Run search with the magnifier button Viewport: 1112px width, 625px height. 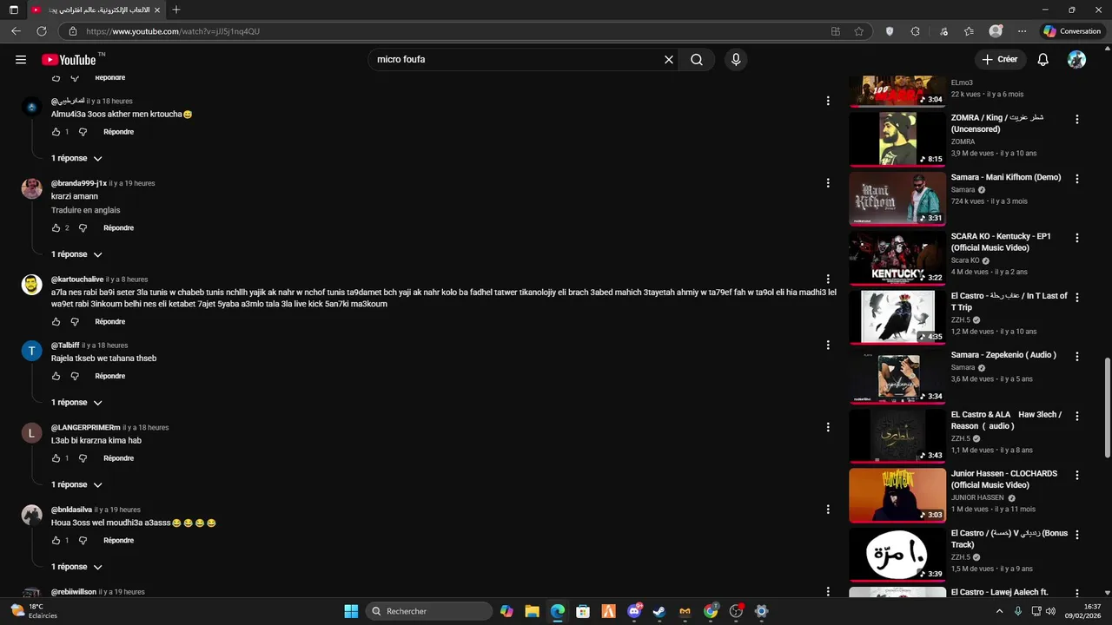pos(697,60)
